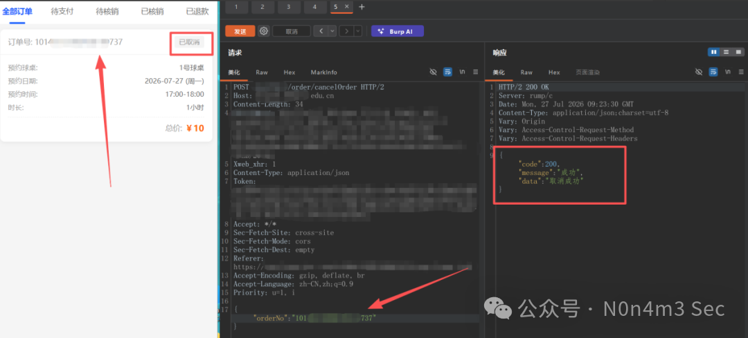Image resolution: width=748 pixels, height=338 pixels.
Task: Click the 1小时 duration value
Action: [x=195, y=108]
